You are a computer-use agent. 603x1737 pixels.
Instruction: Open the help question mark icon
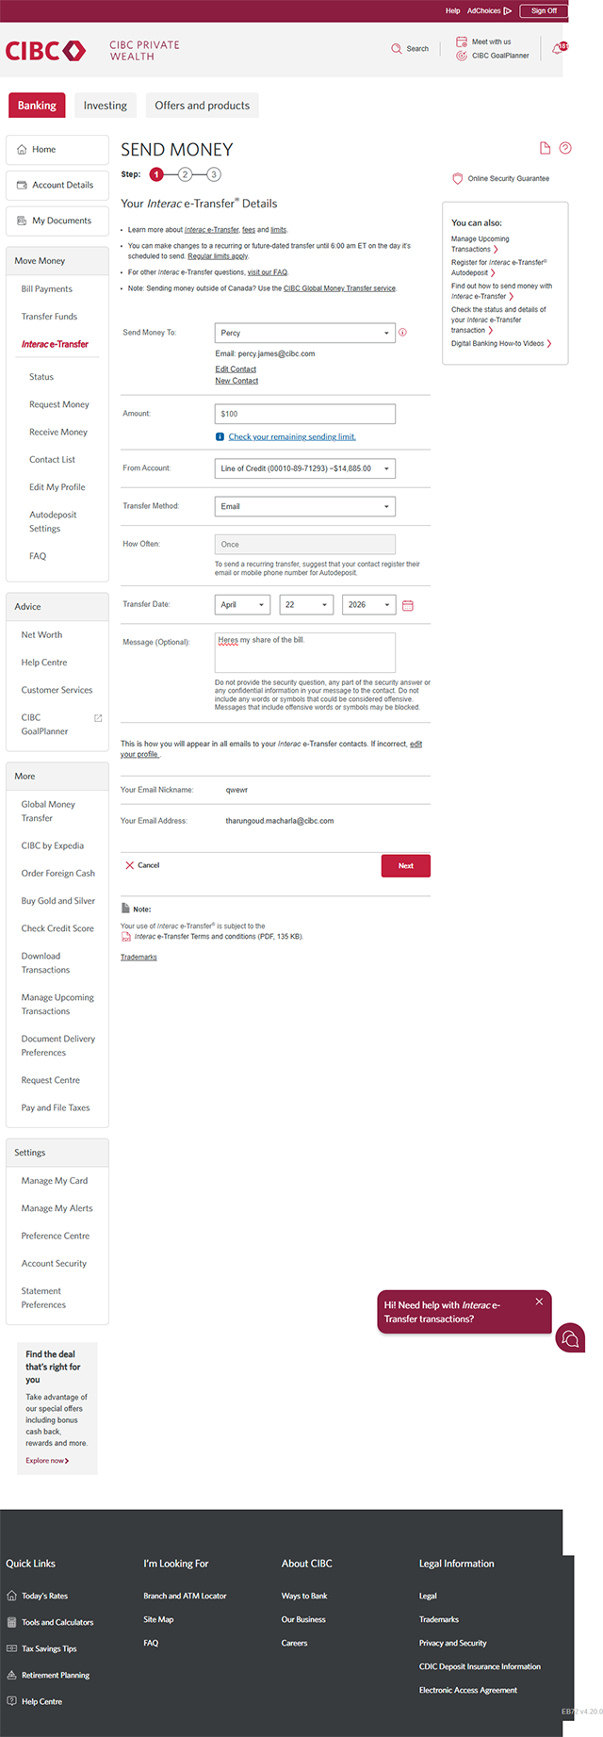565,148
